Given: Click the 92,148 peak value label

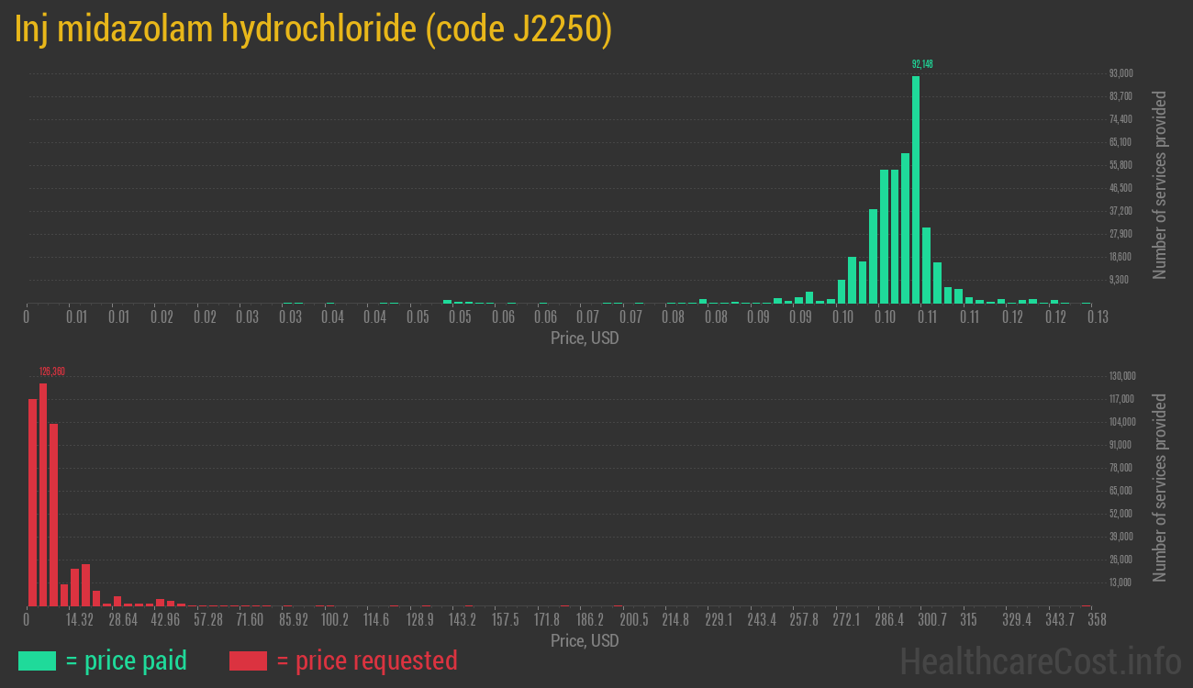Looking at the screenshot, I should [922, 64].
